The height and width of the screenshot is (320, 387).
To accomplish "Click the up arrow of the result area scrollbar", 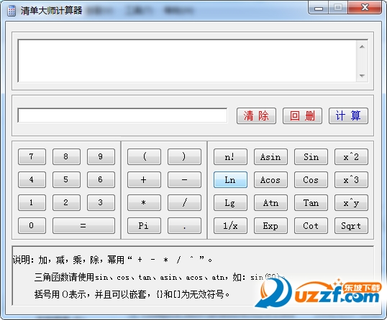I will pos(362,47).
